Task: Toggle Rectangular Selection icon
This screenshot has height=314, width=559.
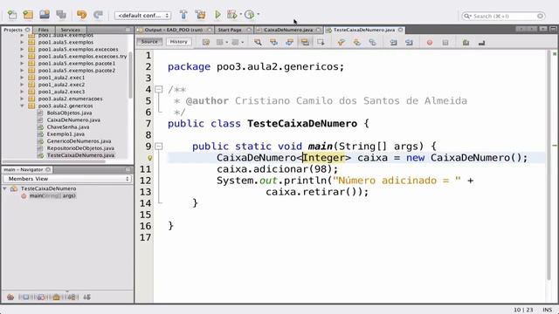Action: tap(321, 43)
